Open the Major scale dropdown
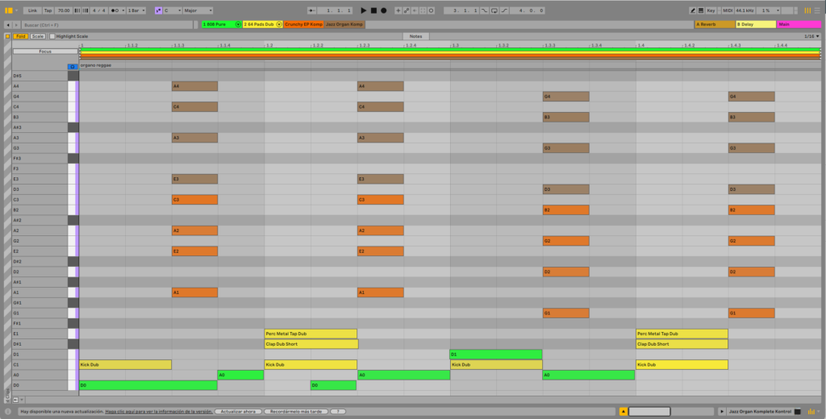This screenshot has height=419, width=826. pyautogui.click(x=198, y=10)
